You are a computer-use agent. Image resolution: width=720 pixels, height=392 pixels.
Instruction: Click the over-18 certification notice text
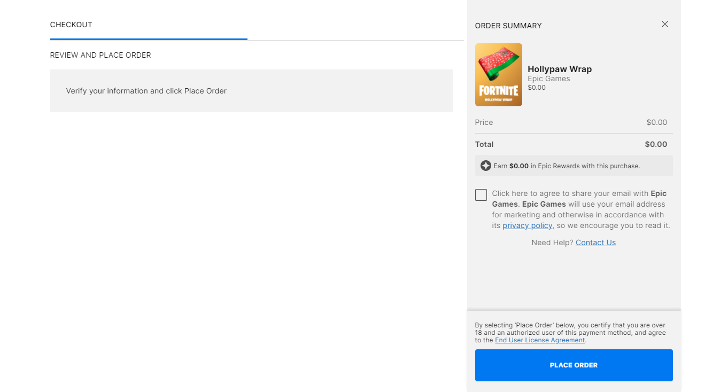pos(570,328)
